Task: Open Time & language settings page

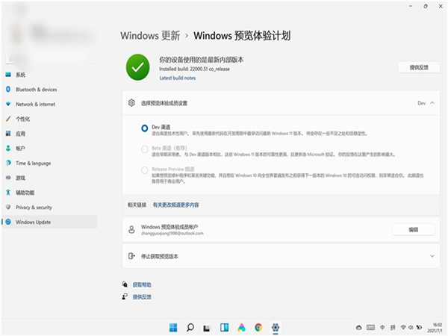Action: pyautogui.click(x=33, y=163)
